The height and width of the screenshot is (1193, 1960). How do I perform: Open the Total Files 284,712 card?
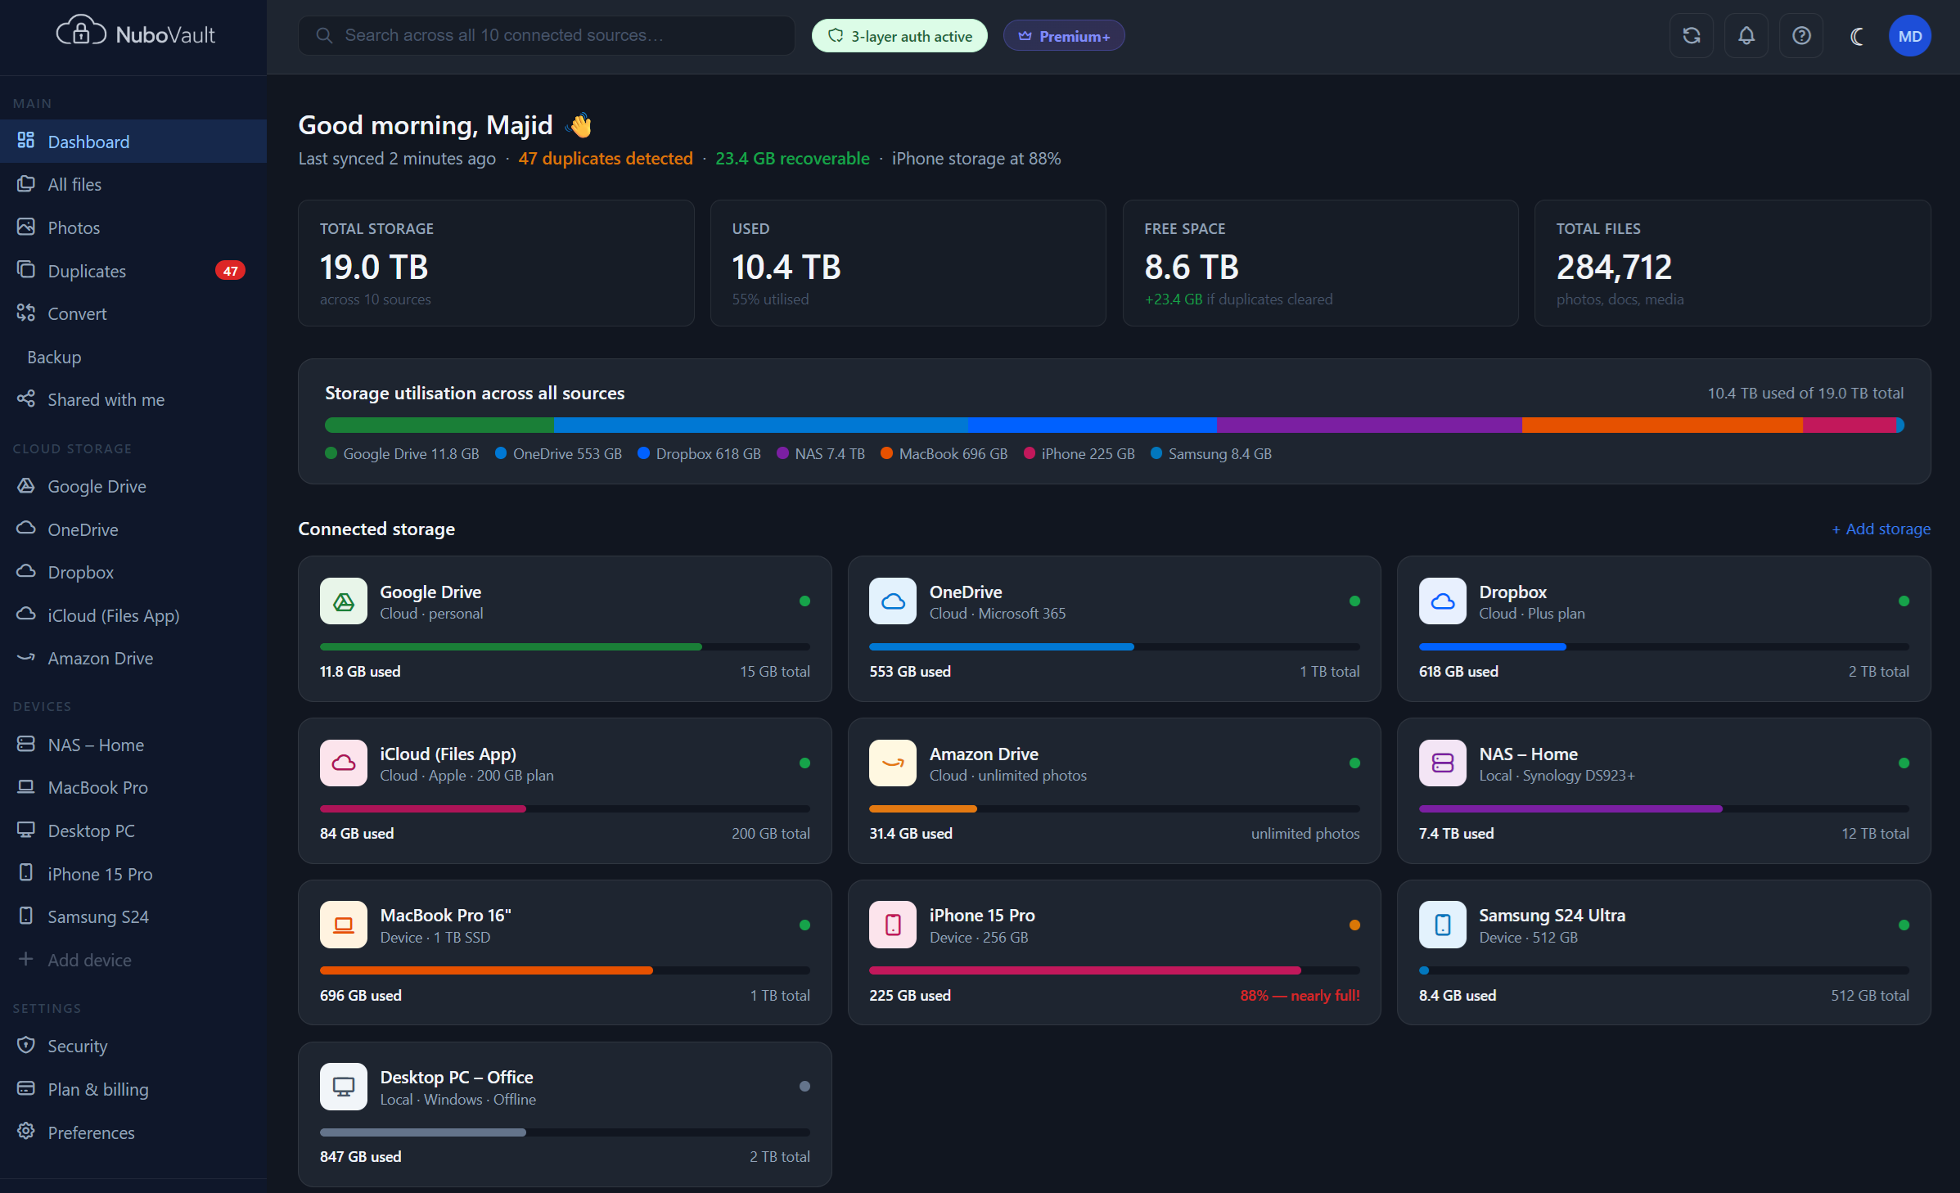[x=1732, y=263]
